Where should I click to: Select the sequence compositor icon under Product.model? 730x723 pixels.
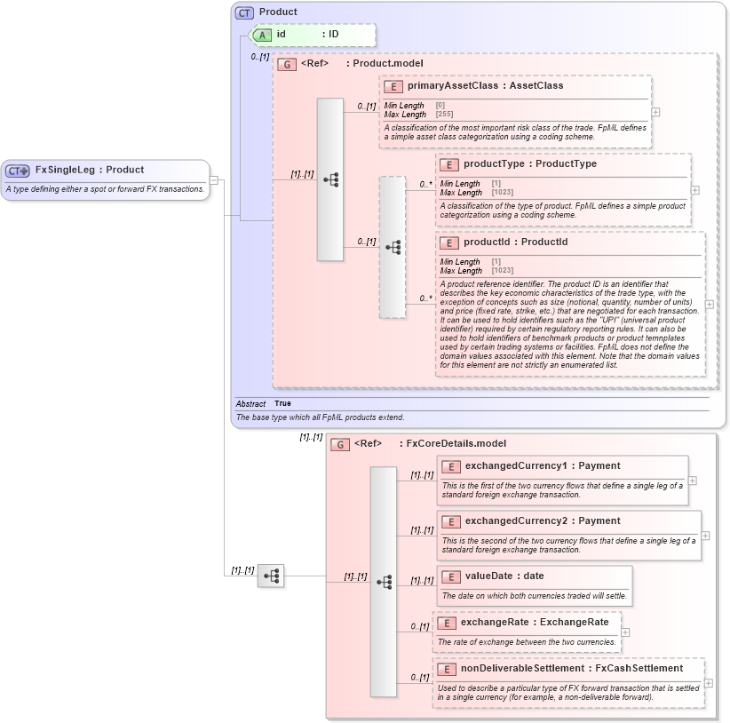[x=331, y=179]
